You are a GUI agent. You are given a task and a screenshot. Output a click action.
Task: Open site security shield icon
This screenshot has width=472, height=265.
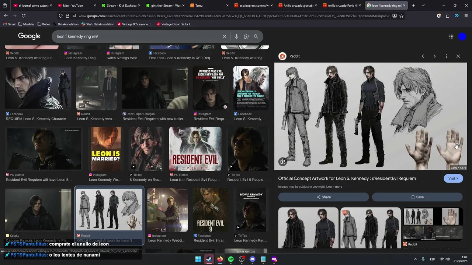coord(61,16)
